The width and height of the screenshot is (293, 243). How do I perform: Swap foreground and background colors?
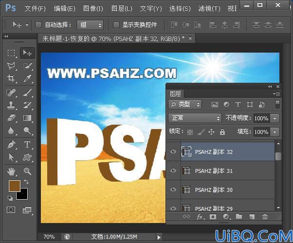click(26, 182)
